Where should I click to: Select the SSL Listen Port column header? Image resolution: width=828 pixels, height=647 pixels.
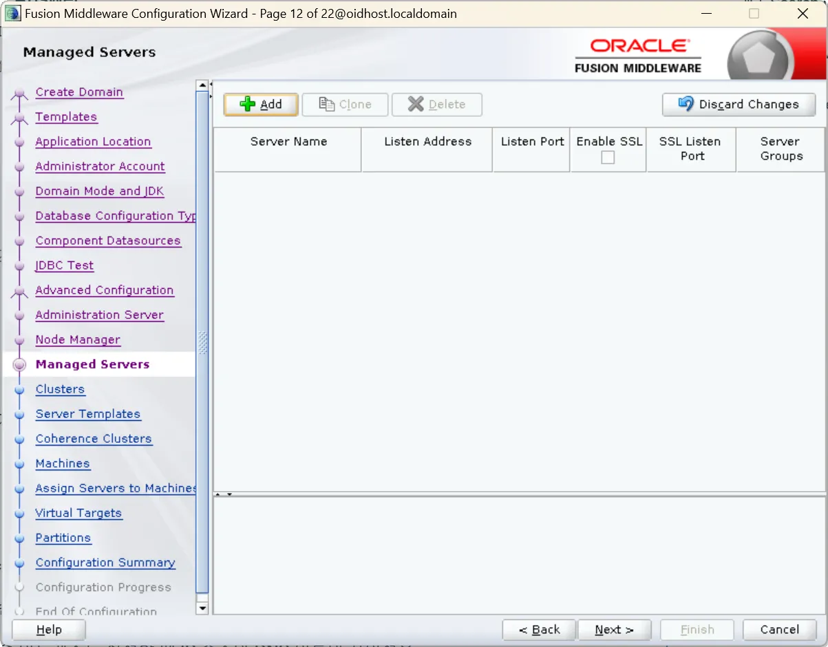click(691, 149)
